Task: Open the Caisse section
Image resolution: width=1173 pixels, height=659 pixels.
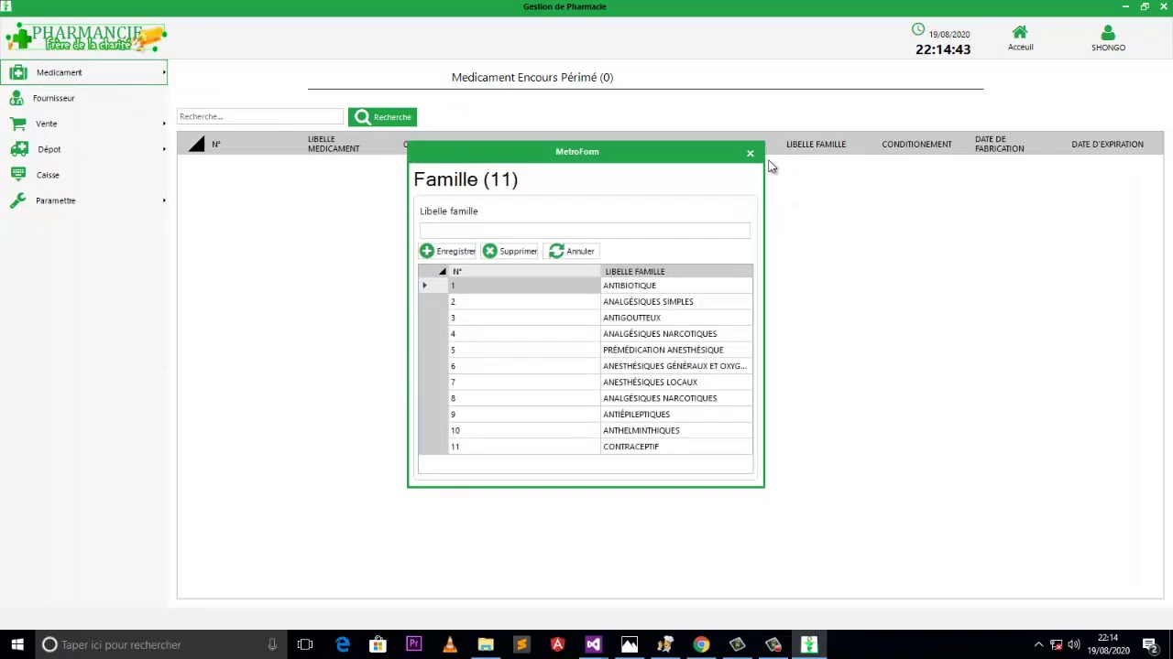Action: (x=48, y=175)
